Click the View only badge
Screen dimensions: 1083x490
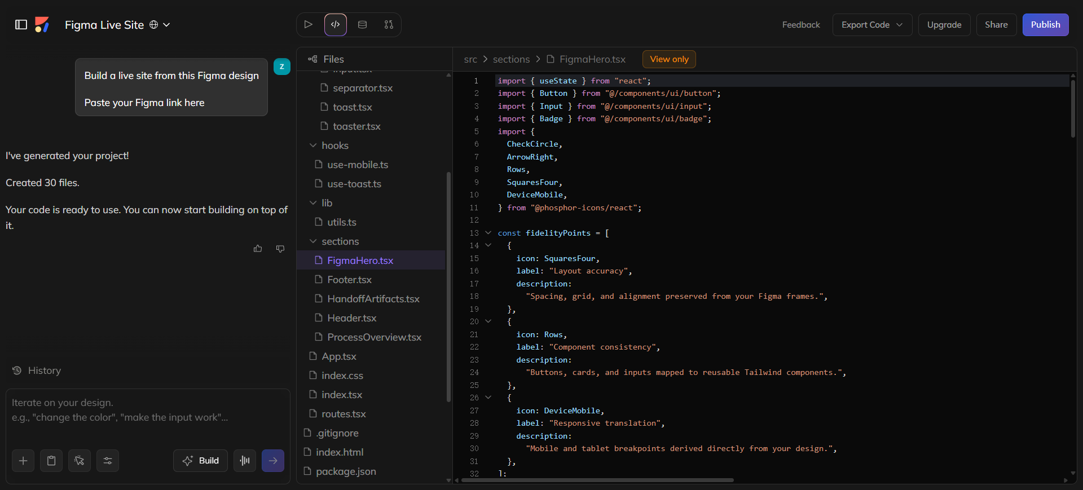[x=669, y=59]
